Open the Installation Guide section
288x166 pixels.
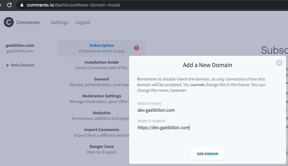[x=102, y=65]
